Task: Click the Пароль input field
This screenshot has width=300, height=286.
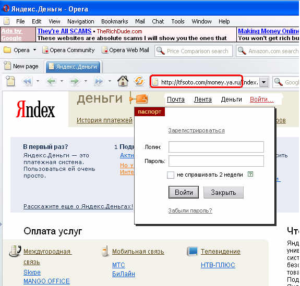Action: pos(216,161)
